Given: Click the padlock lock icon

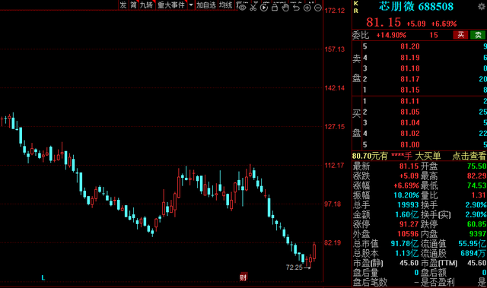Looking at the screenshot, I should click(x=275, y=8).
